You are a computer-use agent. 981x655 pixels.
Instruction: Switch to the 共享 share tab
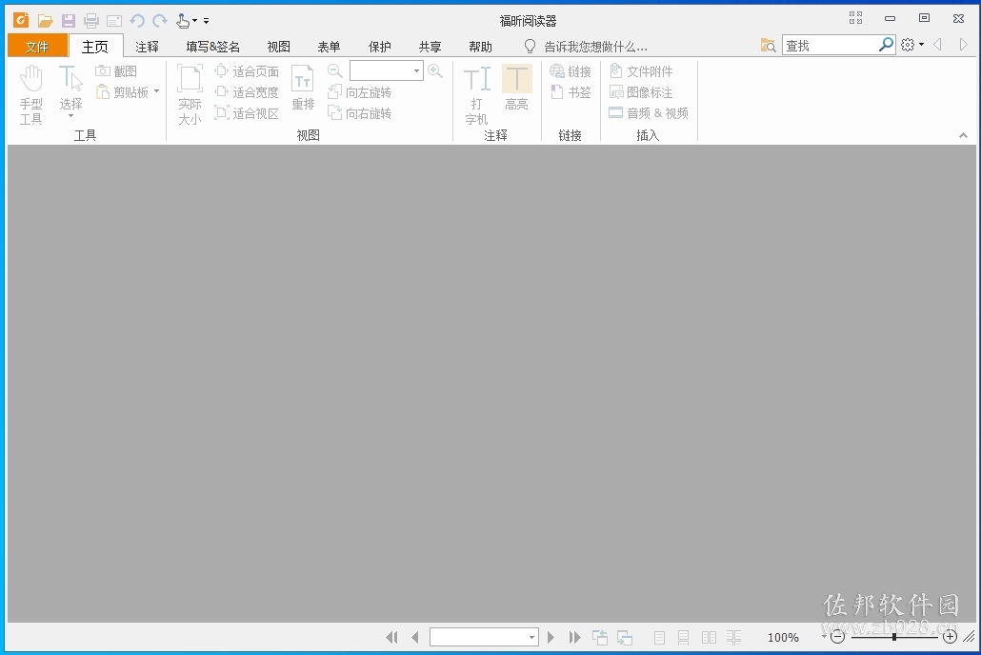pos(430,47)
